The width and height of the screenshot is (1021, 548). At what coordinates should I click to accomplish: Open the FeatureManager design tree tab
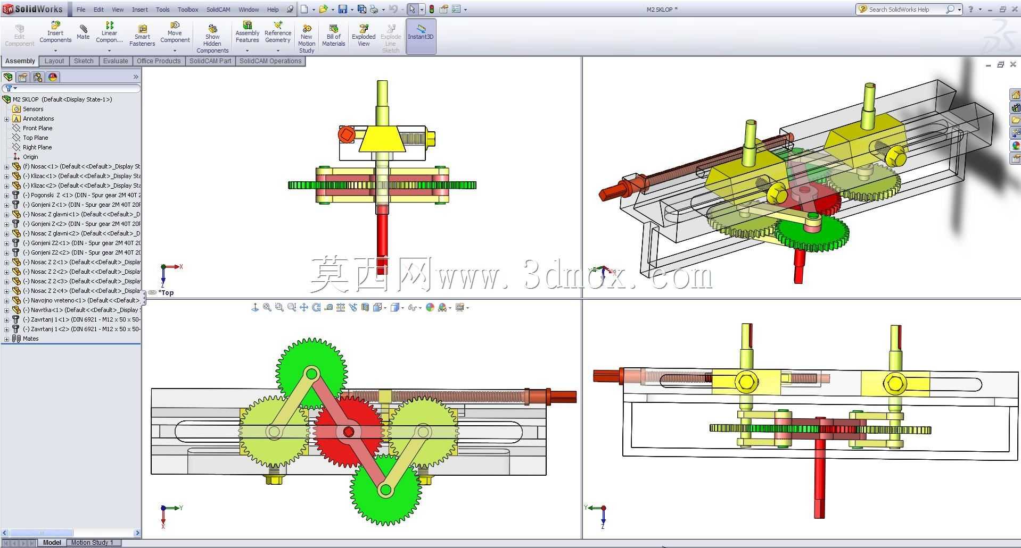click(8, 77)
